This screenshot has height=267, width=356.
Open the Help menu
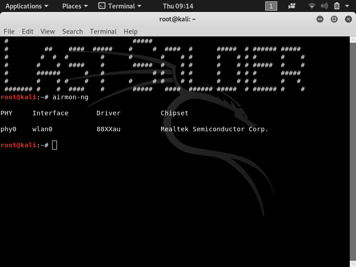pyautogui.click(x=130, y=31)
